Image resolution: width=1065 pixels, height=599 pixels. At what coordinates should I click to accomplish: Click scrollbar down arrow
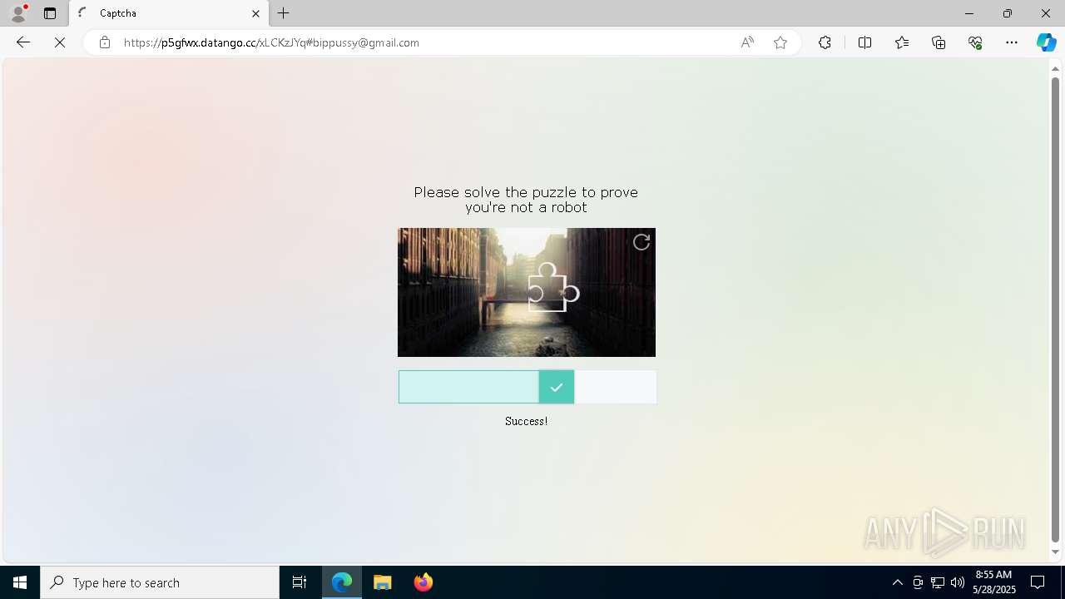(1056, 552)
